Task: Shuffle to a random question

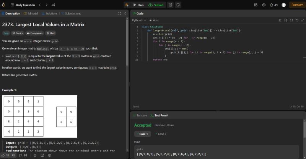Action: [x=53, y=5]
